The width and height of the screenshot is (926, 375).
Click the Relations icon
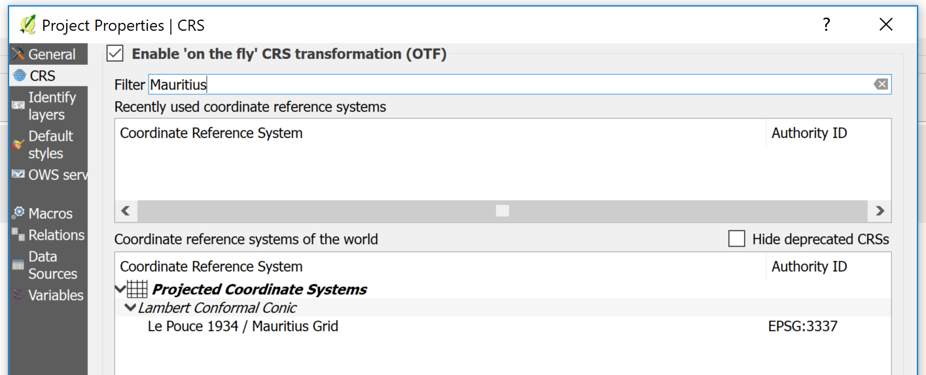click(x=18, y=234)
